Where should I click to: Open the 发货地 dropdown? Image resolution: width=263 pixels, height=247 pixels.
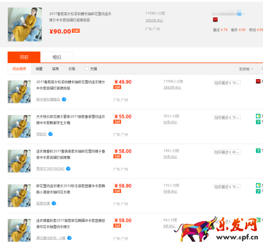pos(246,69)
